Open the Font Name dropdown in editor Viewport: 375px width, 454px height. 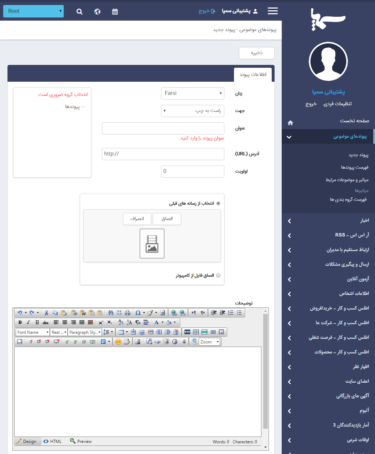[33, 332]
